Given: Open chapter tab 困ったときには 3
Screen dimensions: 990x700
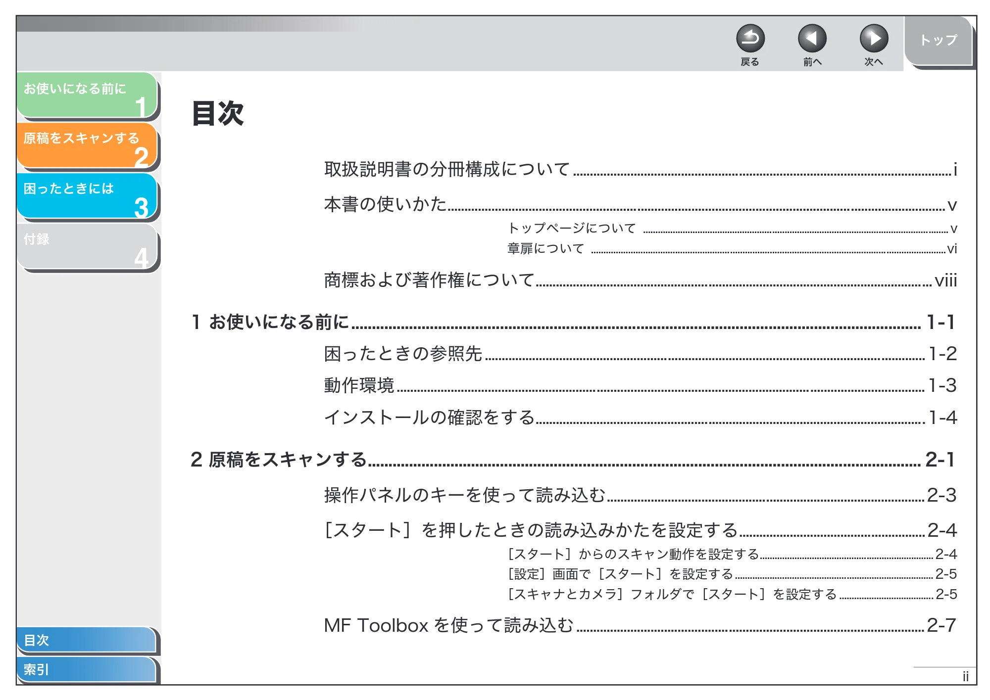Looking at the screenshot, I should click(x=87, y=196).
